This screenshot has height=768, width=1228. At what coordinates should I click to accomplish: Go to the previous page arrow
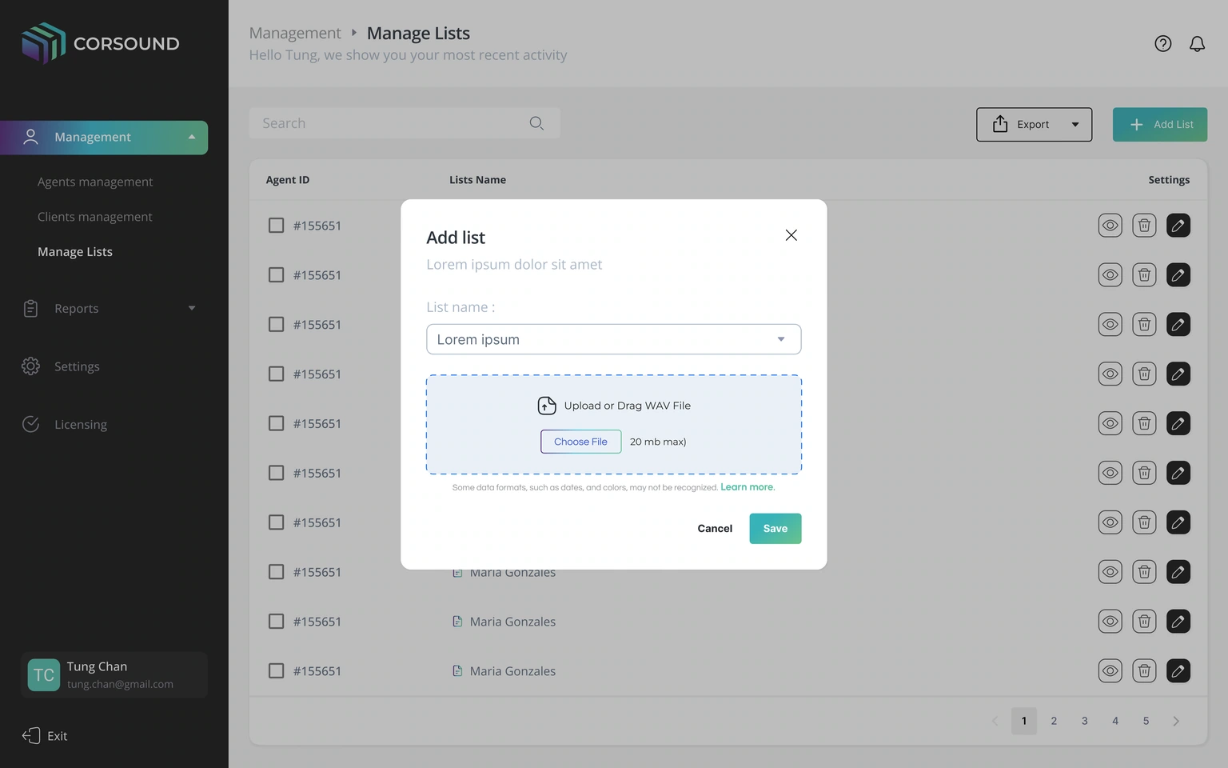995,721
